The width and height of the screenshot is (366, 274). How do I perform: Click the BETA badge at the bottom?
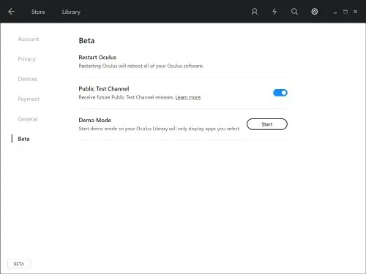(19, 264)
